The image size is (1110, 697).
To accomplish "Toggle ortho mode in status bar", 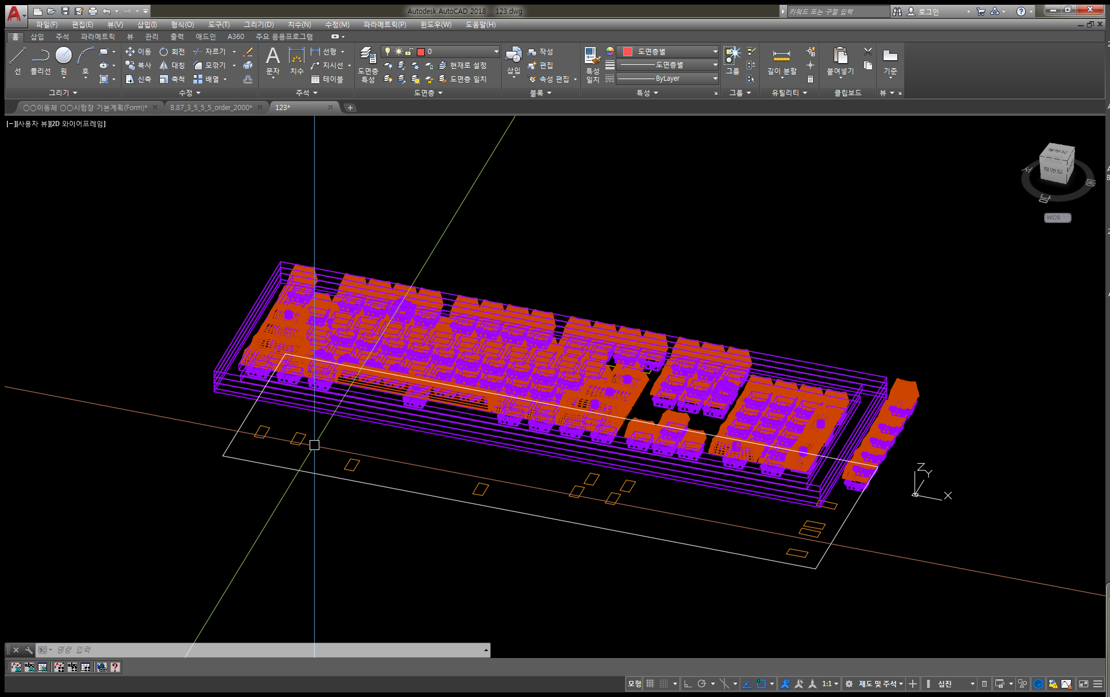I will click(688, 684).
